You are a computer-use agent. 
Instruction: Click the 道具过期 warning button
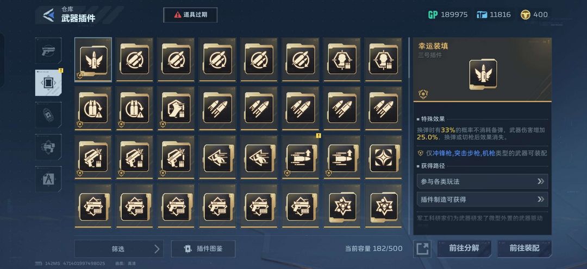click(x=190, y=15)
